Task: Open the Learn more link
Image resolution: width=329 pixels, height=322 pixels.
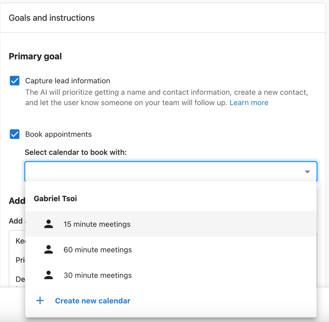Action: click(x=249, y=103)
